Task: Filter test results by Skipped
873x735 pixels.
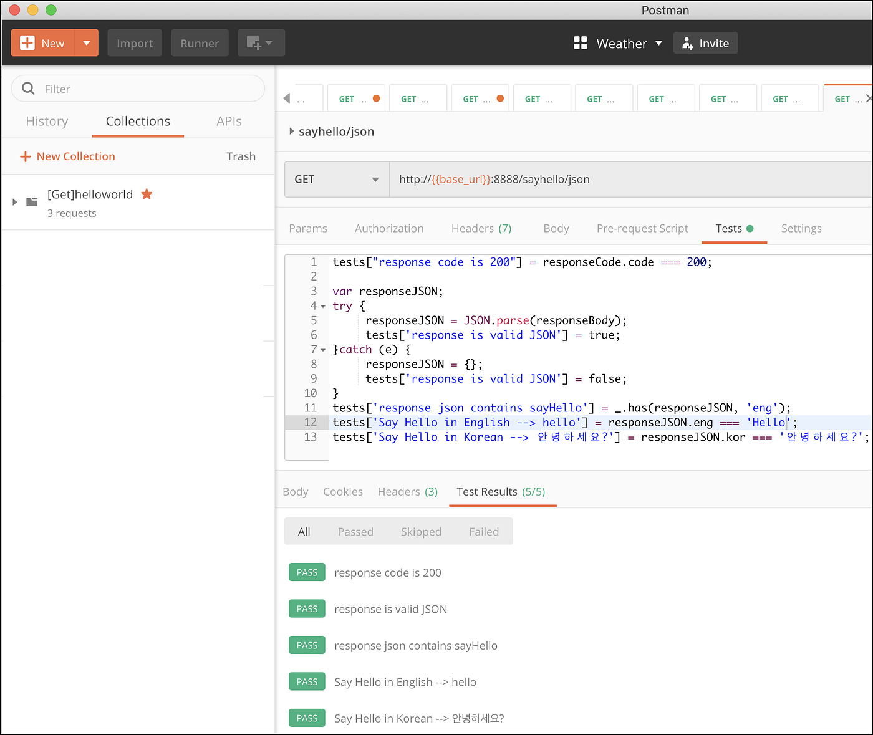Action: tap(421, 531)
